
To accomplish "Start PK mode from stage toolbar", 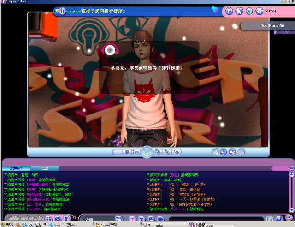I will click(136, 152).
